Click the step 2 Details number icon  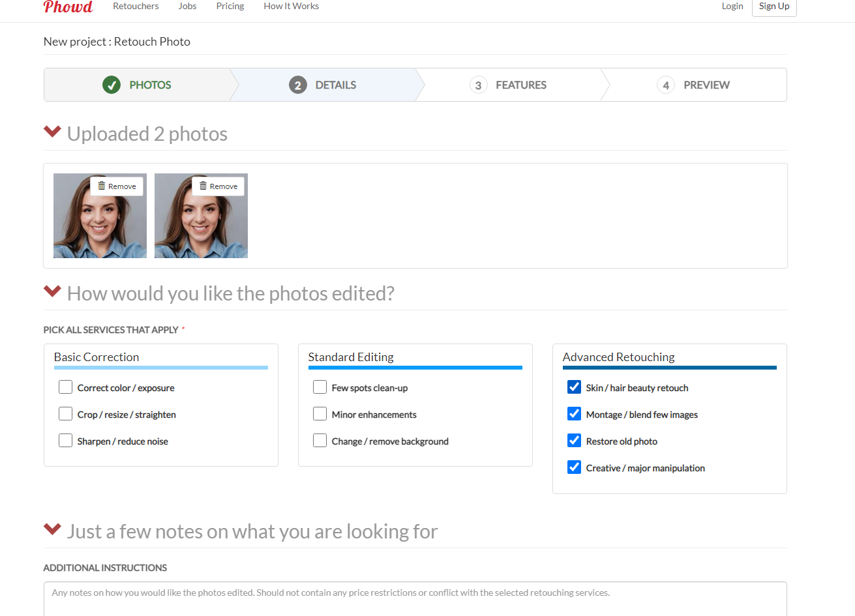tap(298, 85)
